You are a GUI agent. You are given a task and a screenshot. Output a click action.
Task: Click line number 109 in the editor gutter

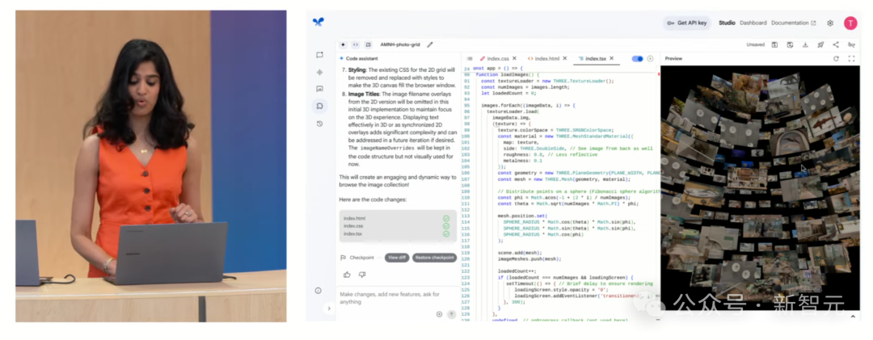tap(466, 191)
